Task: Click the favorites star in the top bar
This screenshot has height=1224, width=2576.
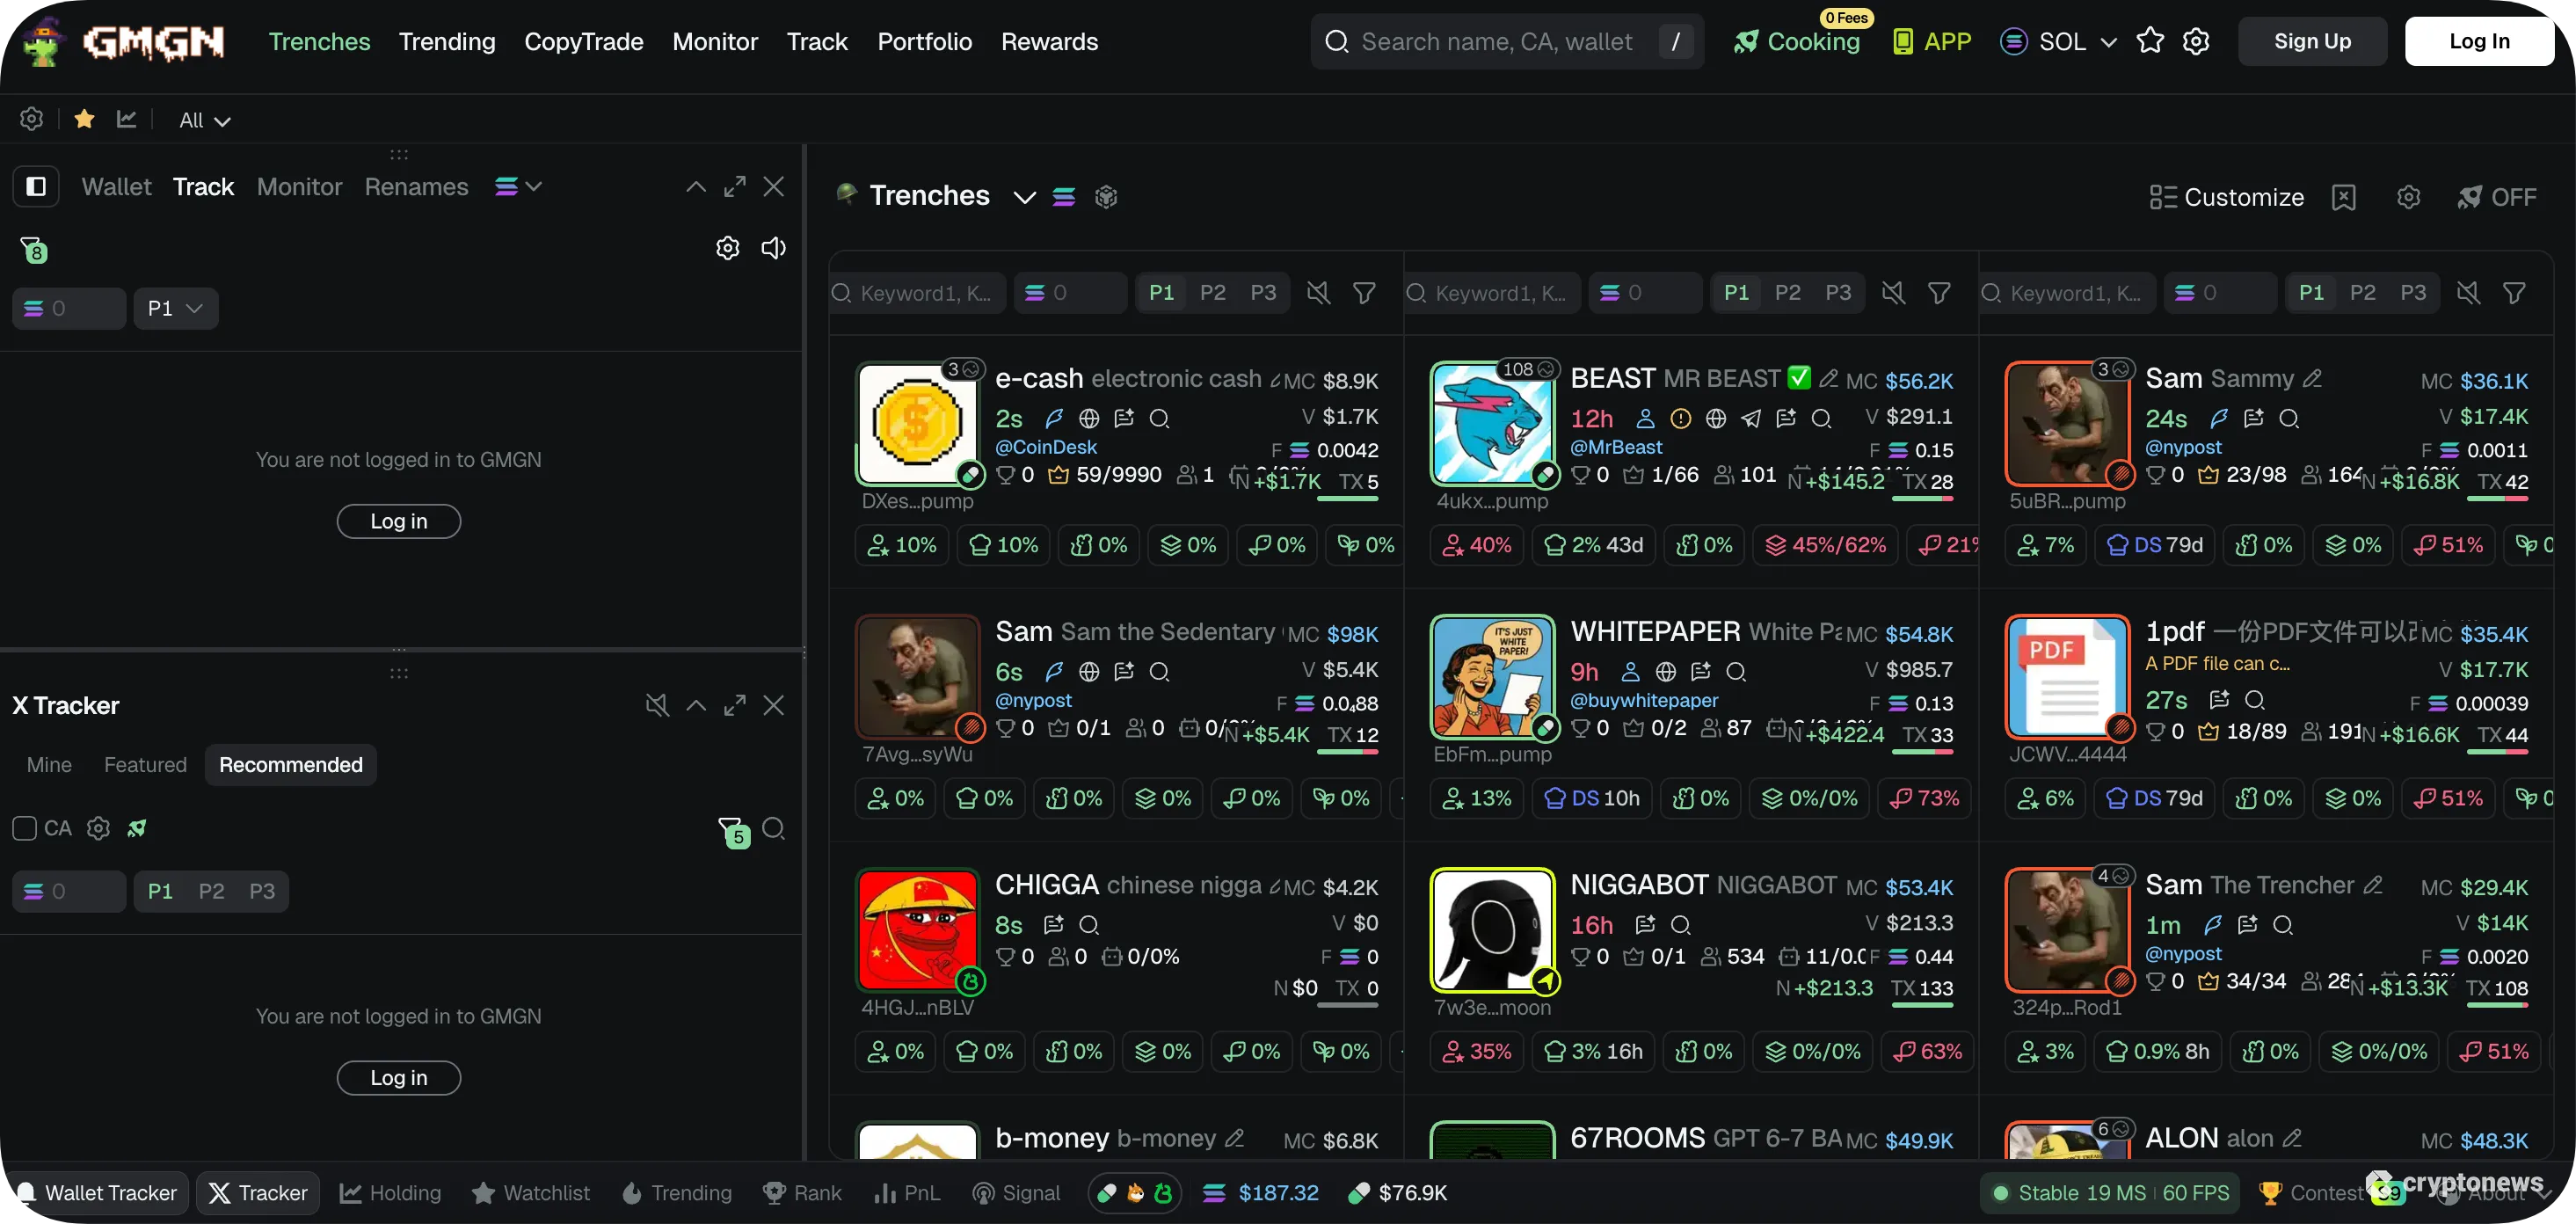Action: click(2150, 41)
